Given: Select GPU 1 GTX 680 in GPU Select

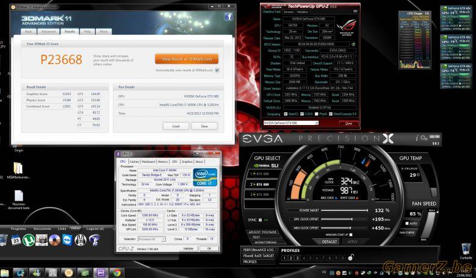Looking at the screenshot, I should point(260,174).
